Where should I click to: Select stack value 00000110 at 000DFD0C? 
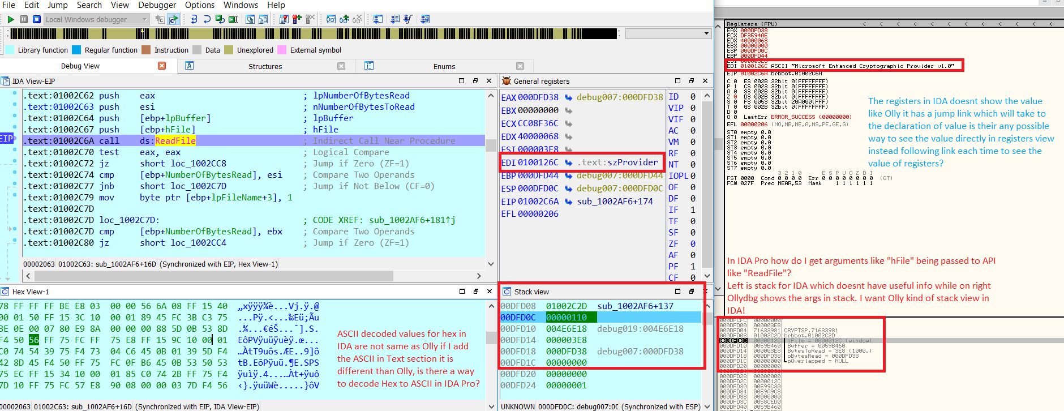tap(567, 318)
